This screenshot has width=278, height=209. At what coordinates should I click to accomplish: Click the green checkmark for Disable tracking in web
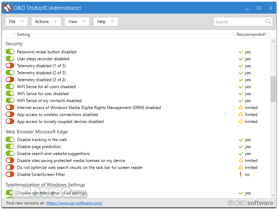[240, 140]
